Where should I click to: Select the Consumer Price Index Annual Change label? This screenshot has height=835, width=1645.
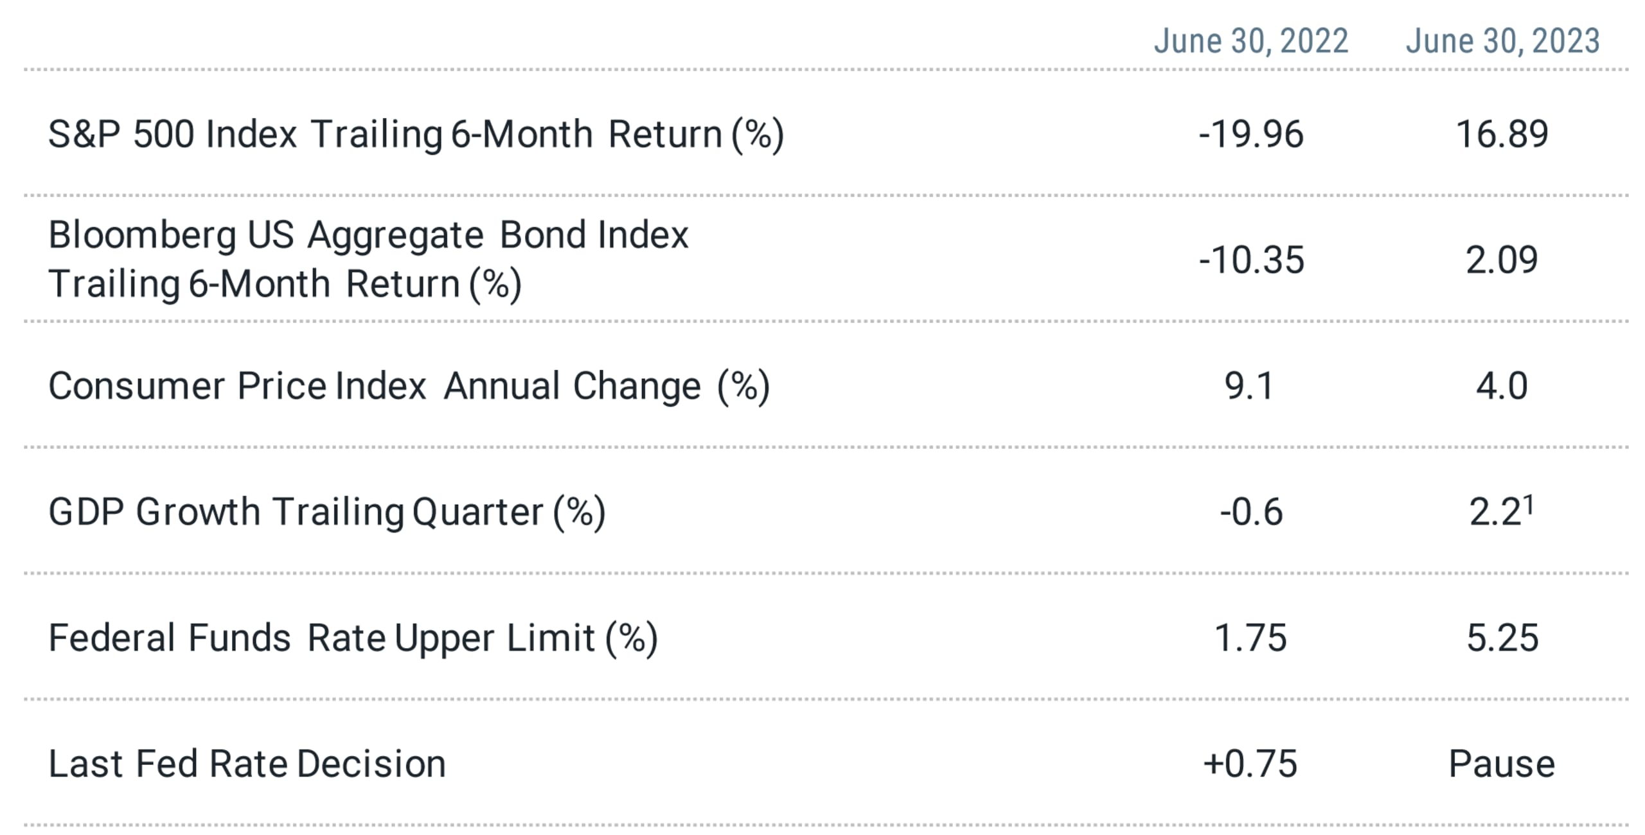pos(409,387)
